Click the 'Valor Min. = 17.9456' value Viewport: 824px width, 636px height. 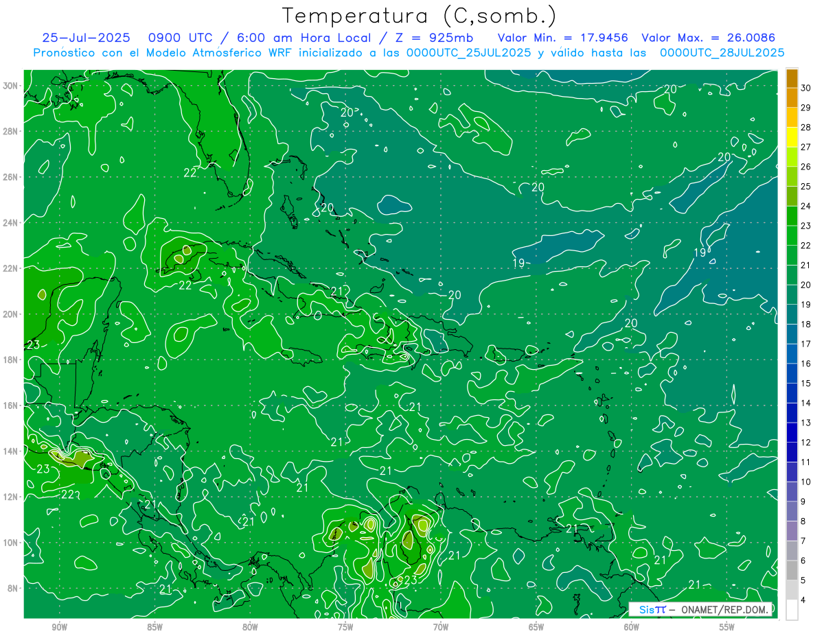563,38
